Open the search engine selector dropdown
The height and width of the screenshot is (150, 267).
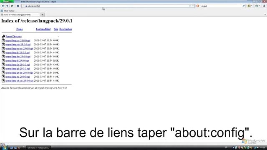point(198,6)
